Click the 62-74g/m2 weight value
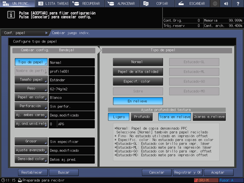 point(72,89)
